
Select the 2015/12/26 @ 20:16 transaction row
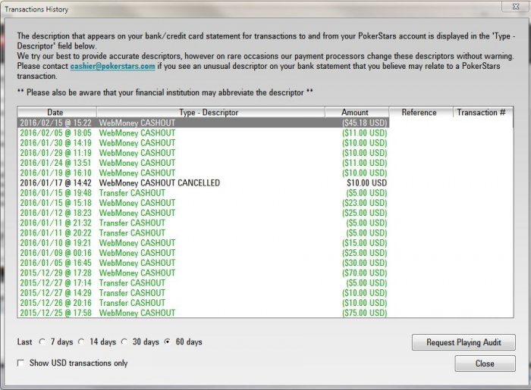(203, 303)
